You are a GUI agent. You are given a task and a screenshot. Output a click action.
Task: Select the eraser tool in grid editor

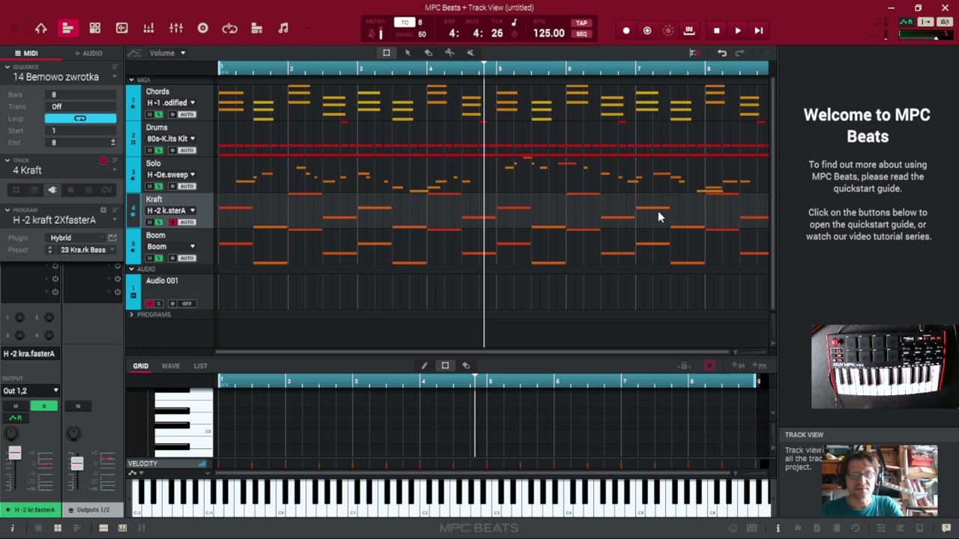tap(466, 365)
